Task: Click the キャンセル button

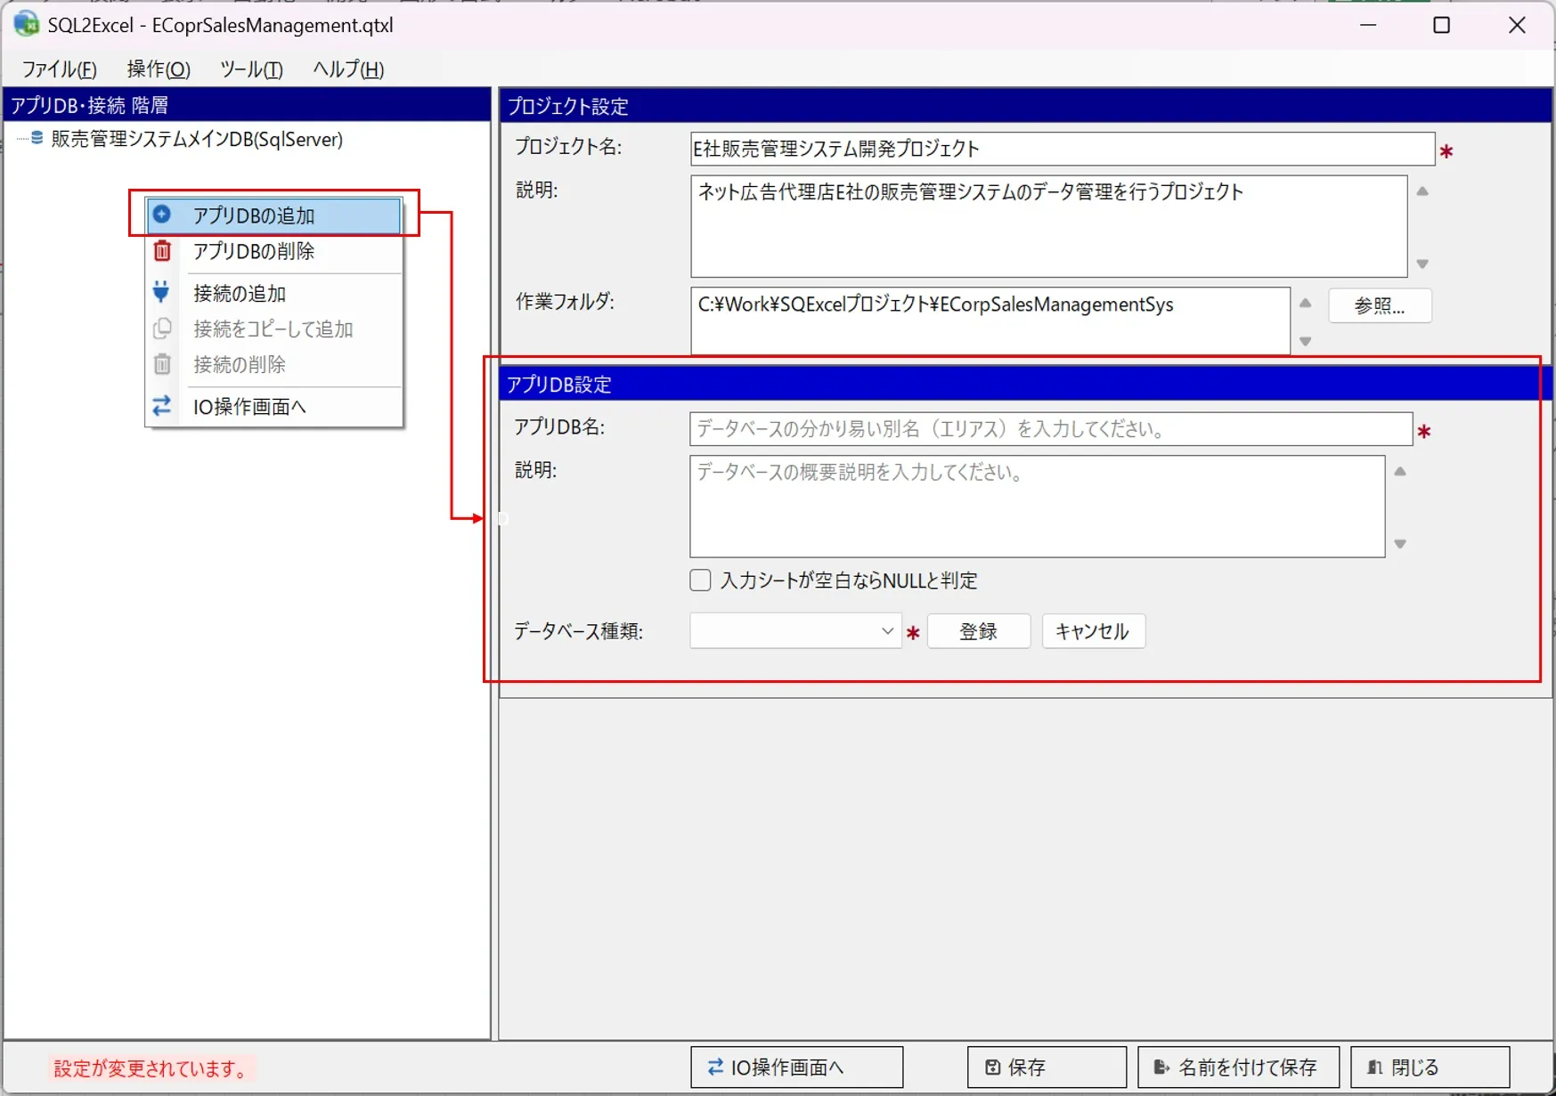Action: point(1093,630)
